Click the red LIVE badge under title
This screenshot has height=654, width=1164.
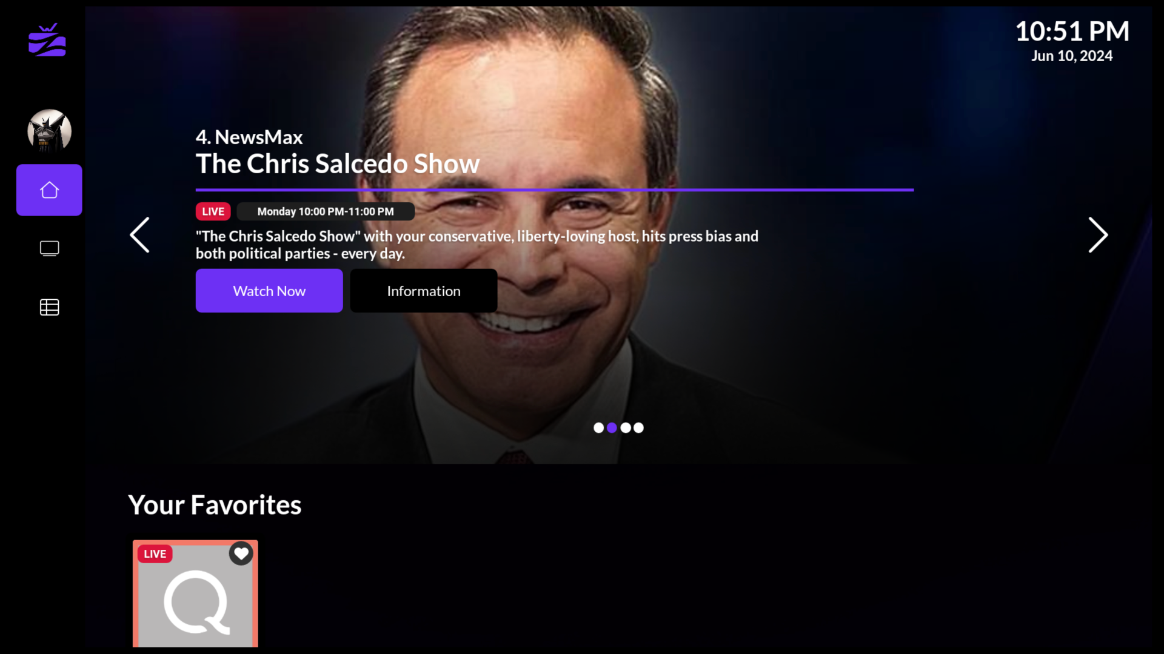click(213, 212)
